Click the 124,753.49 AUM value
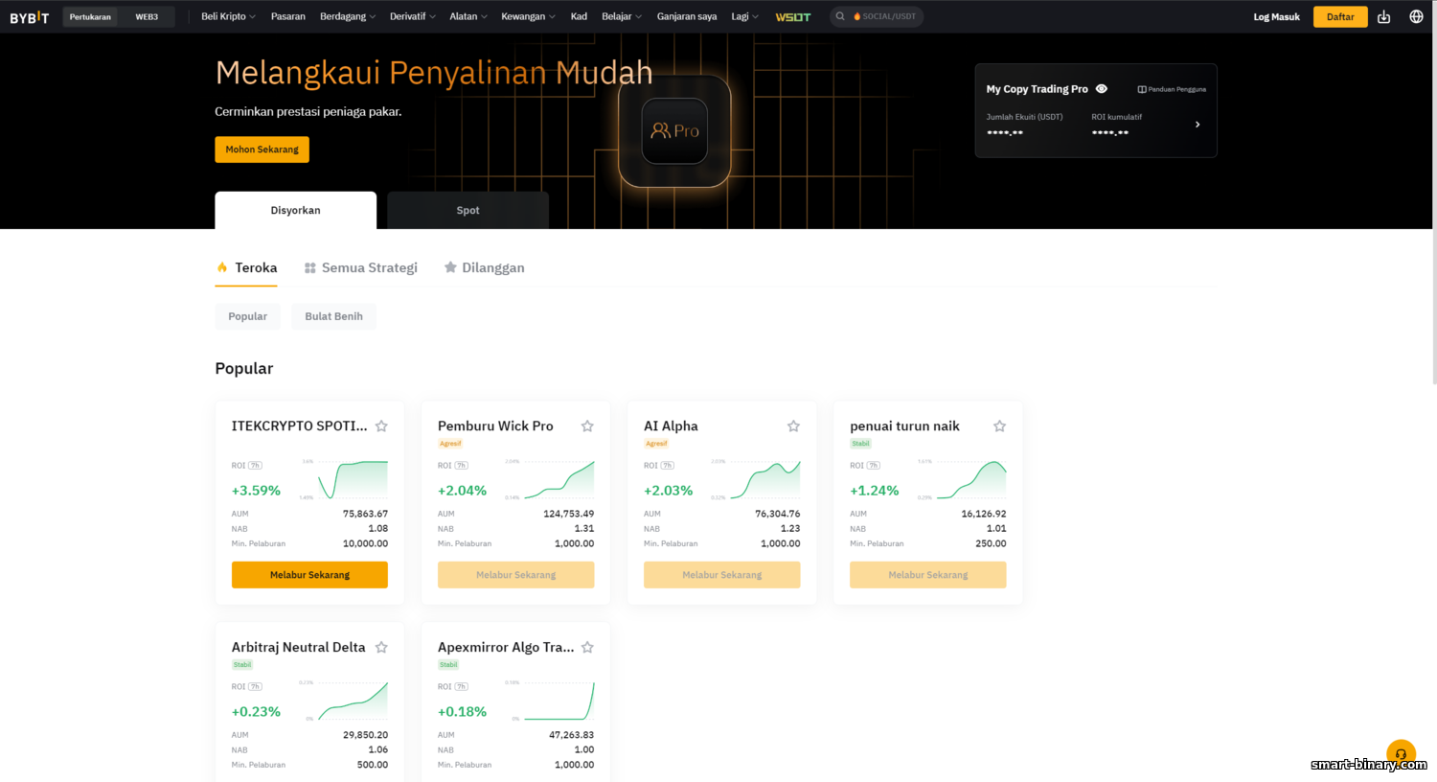Image resolution: width=1437 pixels, height=782 pixels. click(568, 514)
